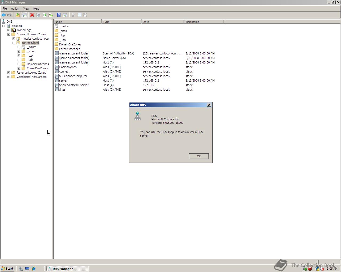Open the Properties toolbar icon
The image size is (341, 272).
pyautogui.click(x=38, y=15)
